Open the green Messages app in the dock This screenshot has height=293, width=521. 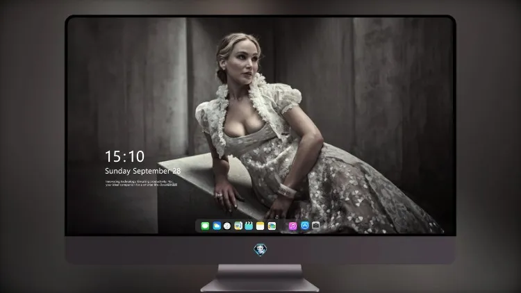pyautogui.click(x=205, y=226)
